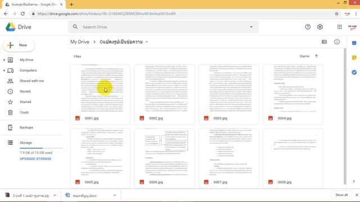This screenshot has height=202, width=360.
Task: Bookmark this page with the star
Action: [336, 13]
